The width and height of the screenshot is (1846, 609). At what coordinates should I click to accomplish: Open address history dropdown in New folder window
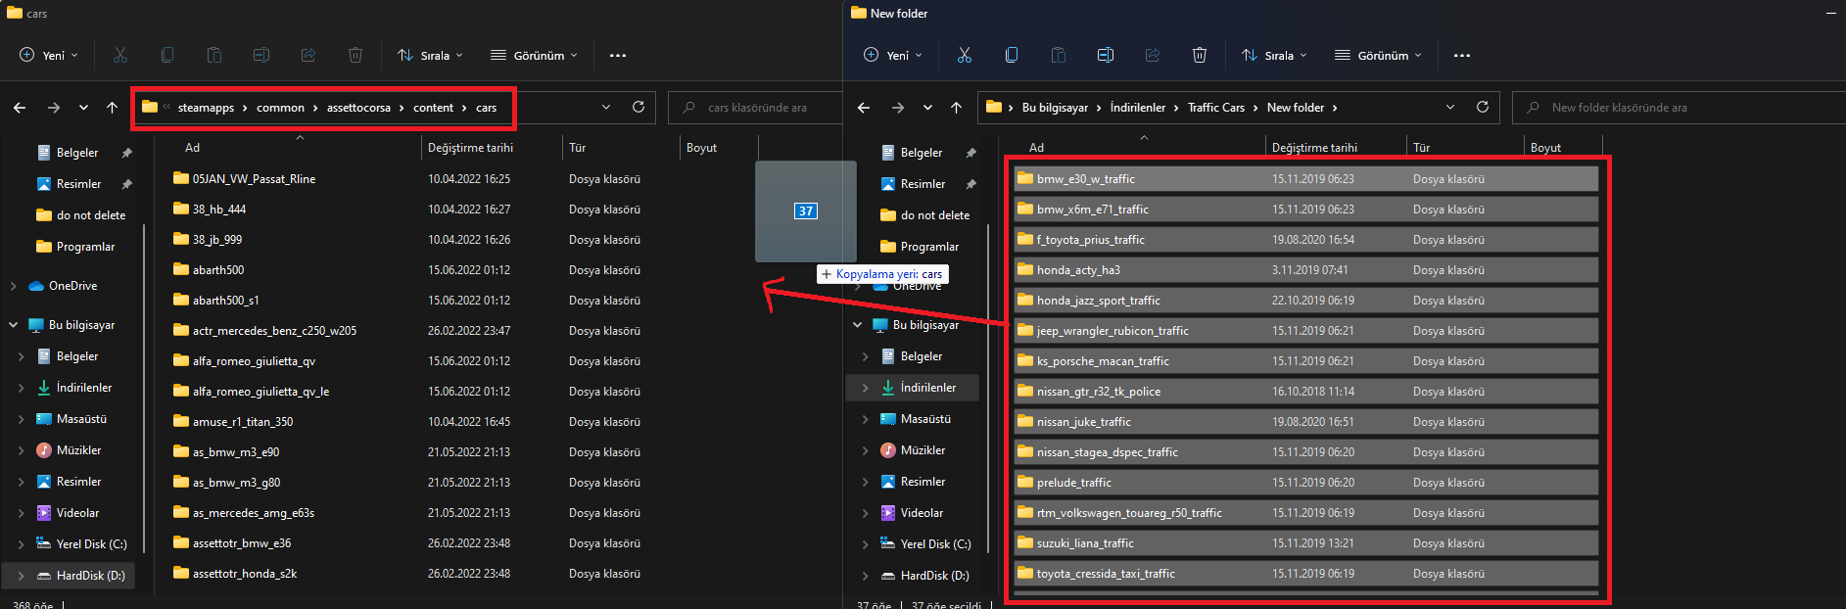click(1450, 107)
